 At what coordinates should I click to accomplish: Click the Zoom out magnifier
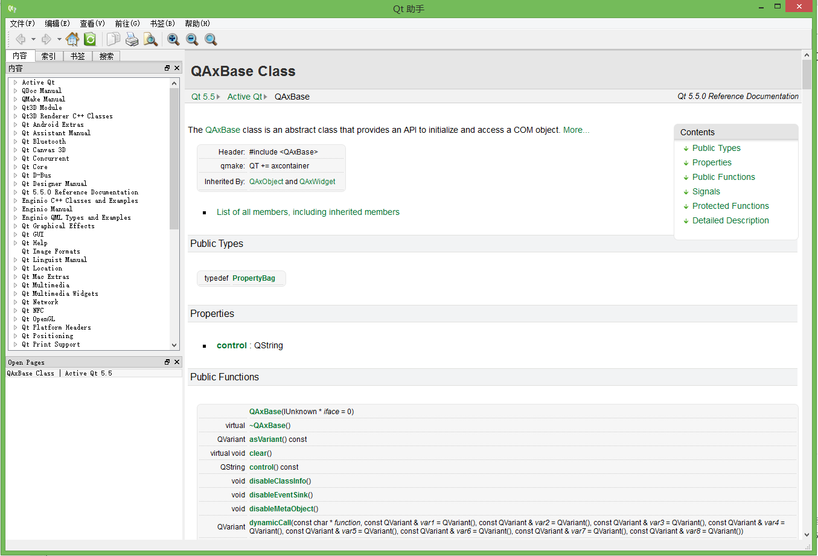pyautogui.click(x=192, y=39)
